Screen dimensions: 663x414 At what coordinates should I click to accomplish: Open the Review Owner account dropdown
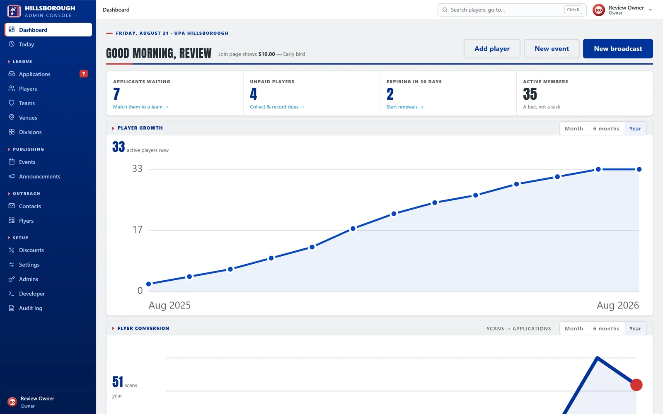pos(623,10)
